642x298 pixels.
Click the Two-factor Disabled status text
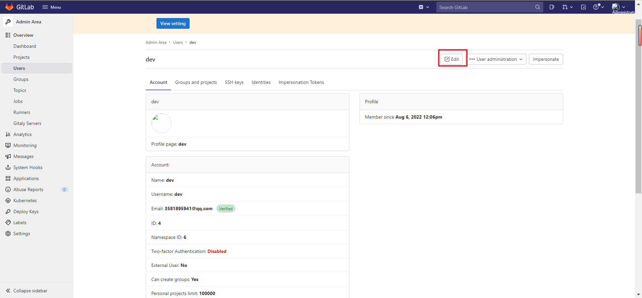(217, 251)
